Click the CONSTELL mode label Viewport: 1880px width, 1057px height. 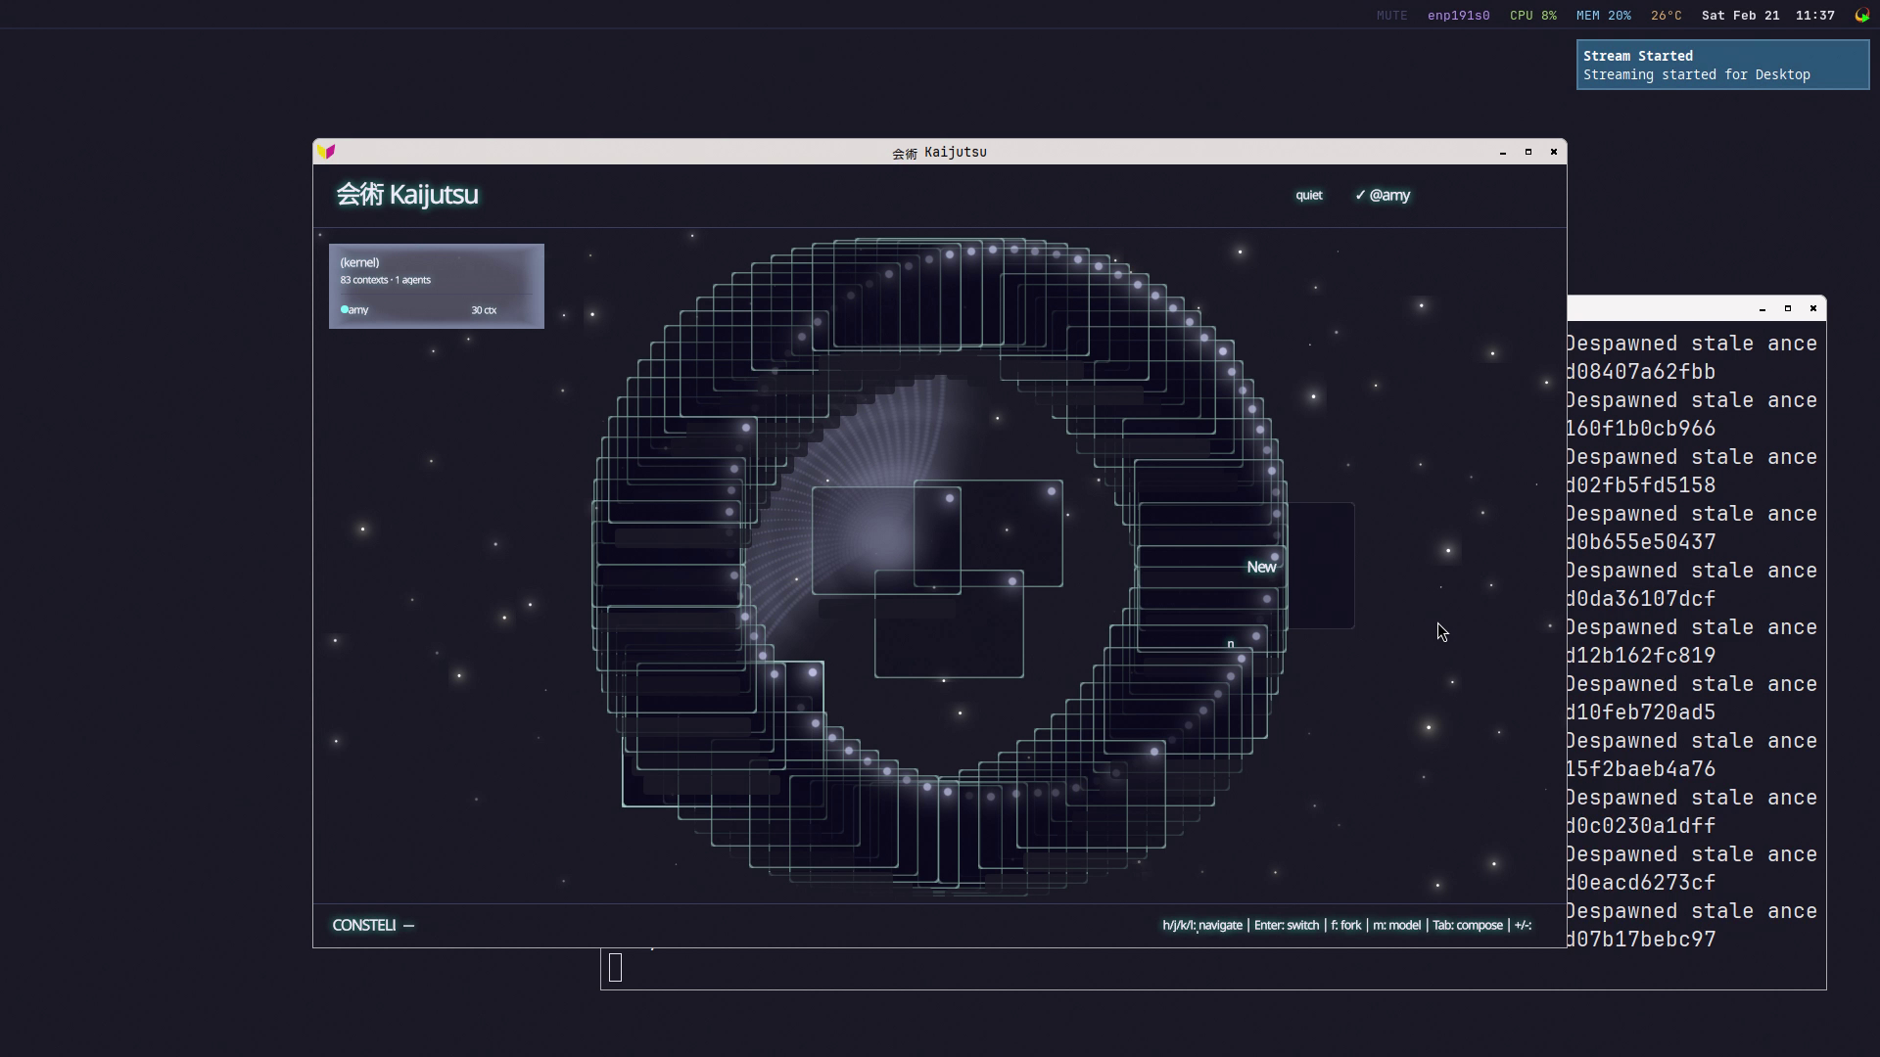364,925
